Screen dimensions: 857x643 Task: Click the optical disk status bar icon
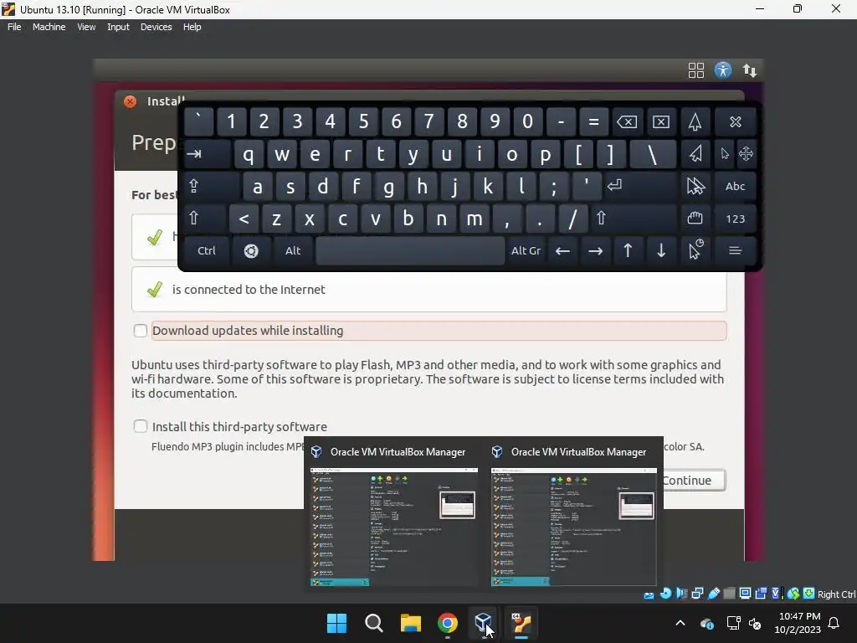click(x=665, y=594)
